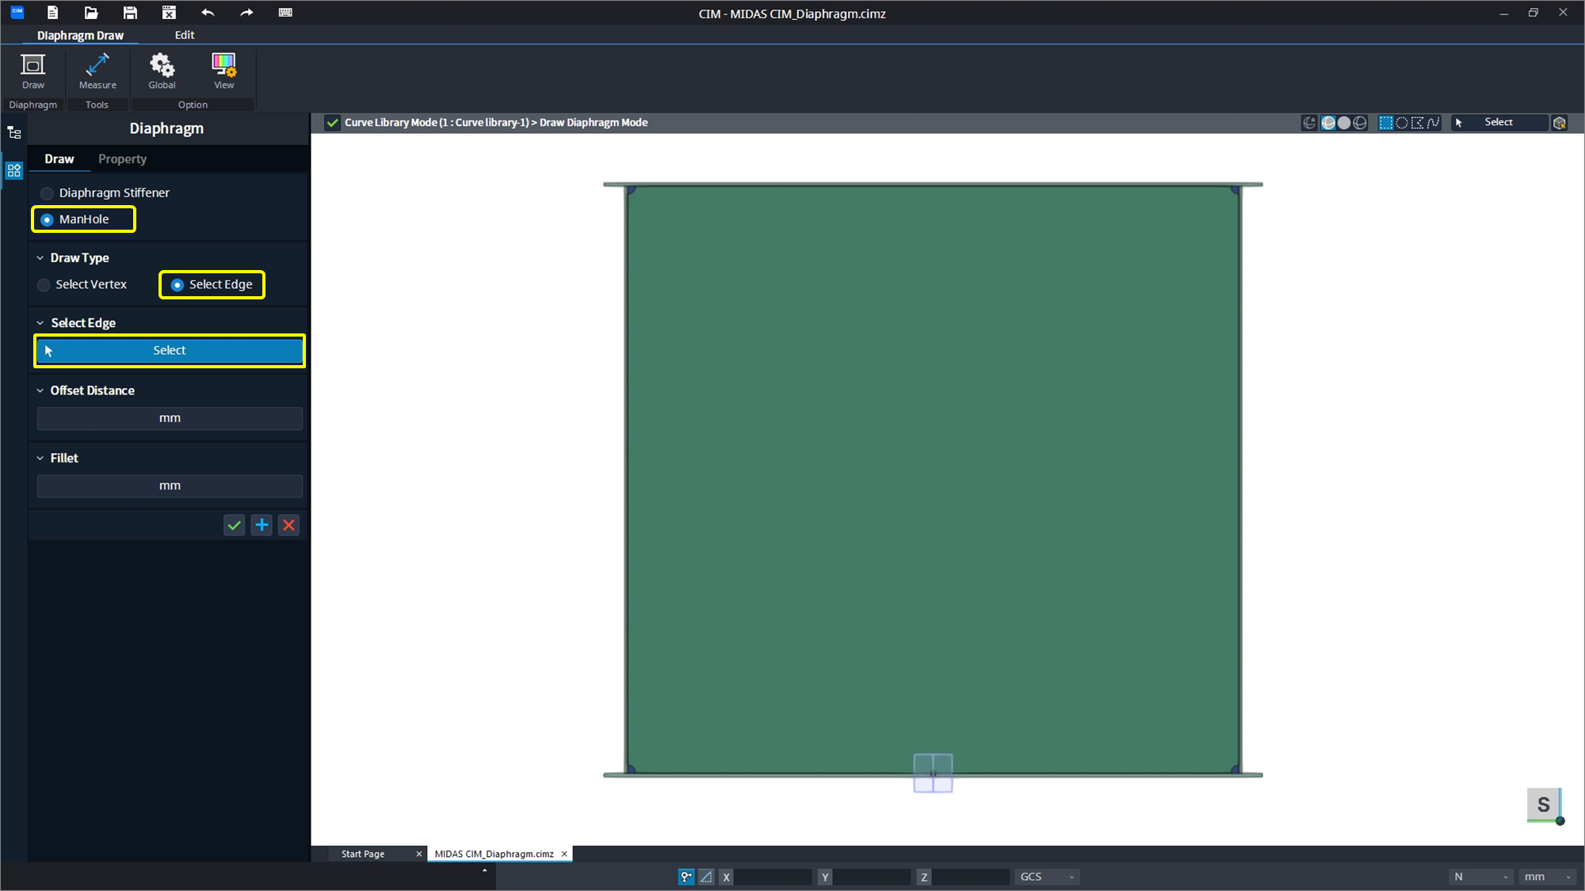This screenshot has width=1585, height=891.
Task: Create a new file with the document icon
Action: 52,13
